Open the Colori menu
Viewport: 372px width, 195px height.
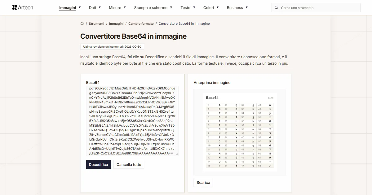pyautogui.click(x=209, y=8)
